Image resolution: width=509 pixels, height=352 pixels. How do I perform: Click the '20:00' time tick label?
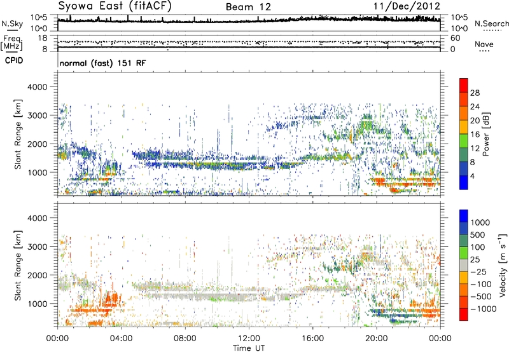[x=376, y=339]
